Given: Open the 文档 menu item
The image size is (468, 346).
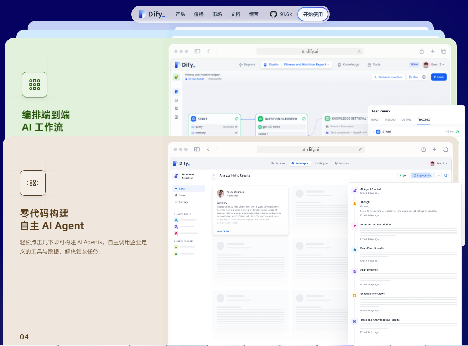Looking at the screenshot, I should 235,14.
